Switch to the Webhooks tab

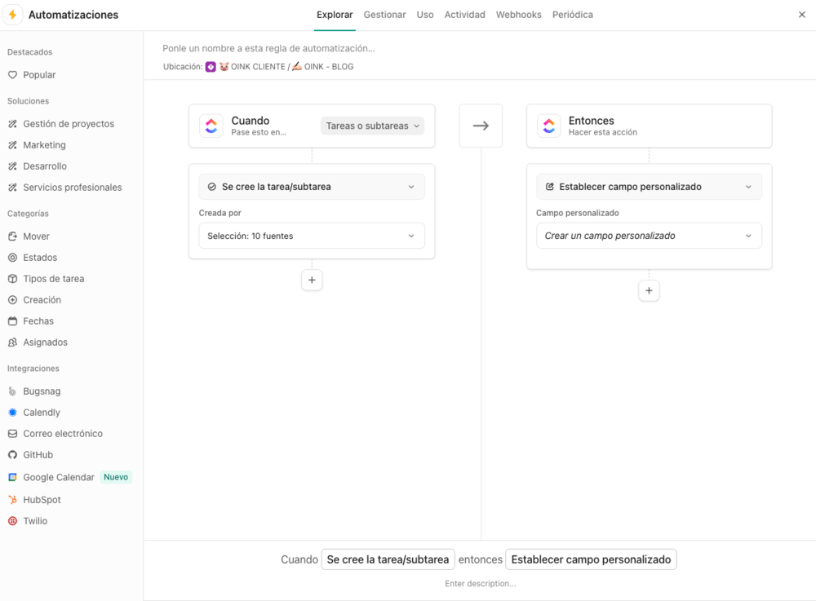518,14
